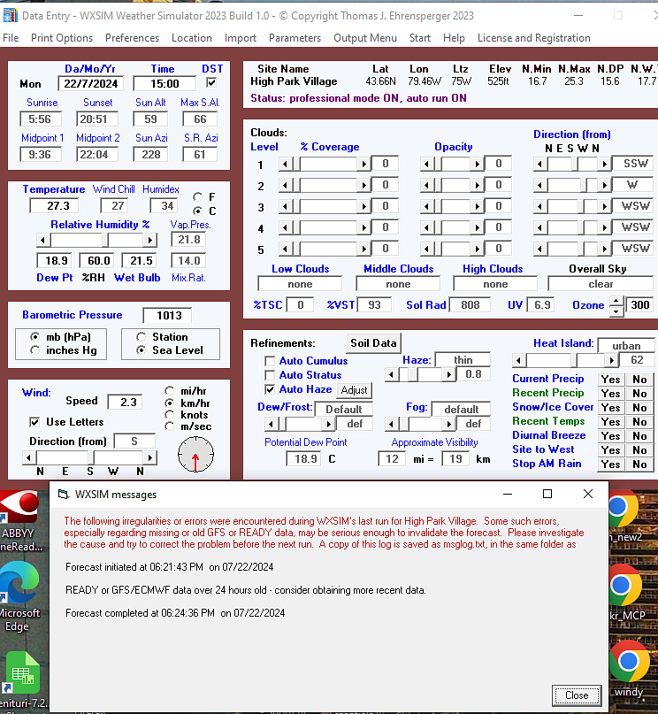Open the Chrome shortcut labeled windy
The height and width of the screenshot is (714, 658).
(629, 669)
